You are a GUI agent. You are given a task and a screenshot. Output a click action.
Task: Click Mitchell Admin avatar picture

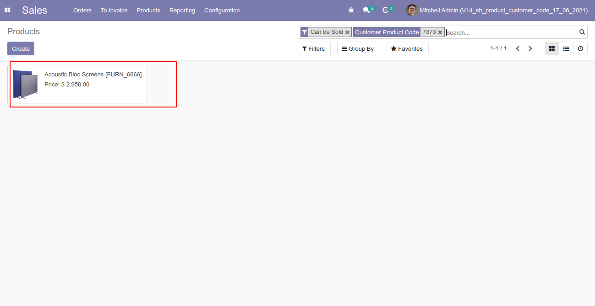tap(412, 10)
